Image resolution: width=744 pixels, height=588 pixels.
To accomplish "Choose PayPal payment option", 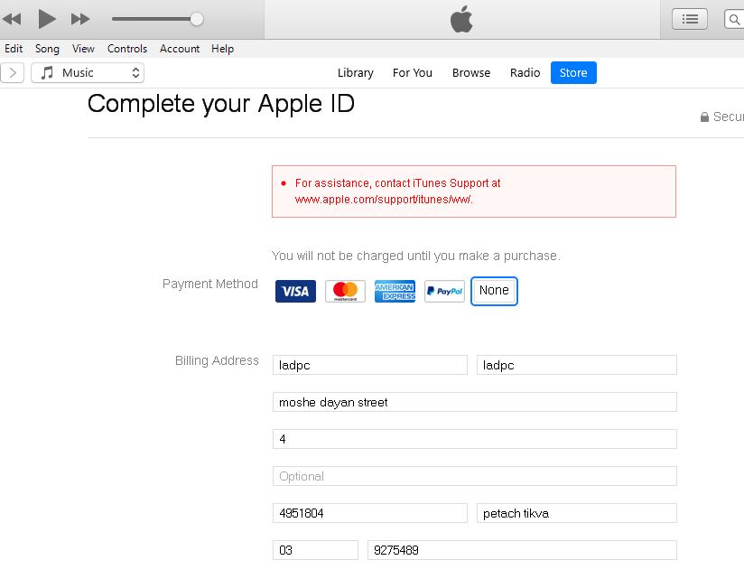I will 443,291.
